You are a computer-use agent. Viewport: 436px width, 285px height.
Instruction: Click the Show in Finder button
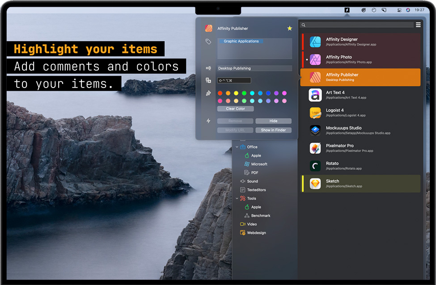tap(273, 130)
